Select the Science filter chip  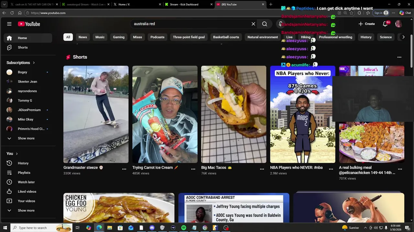(386, 37)
